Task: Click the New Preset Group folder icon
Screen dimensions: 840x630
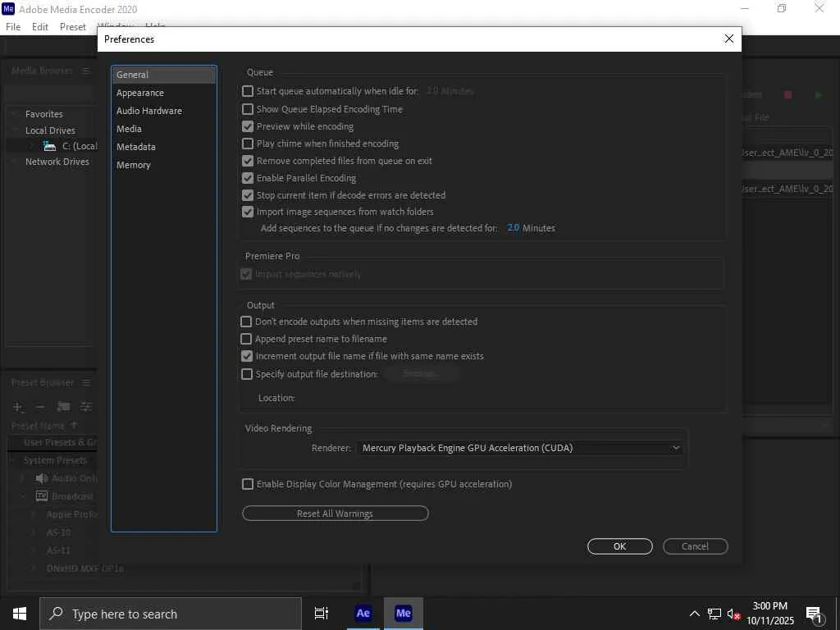Action: [63, 407]
